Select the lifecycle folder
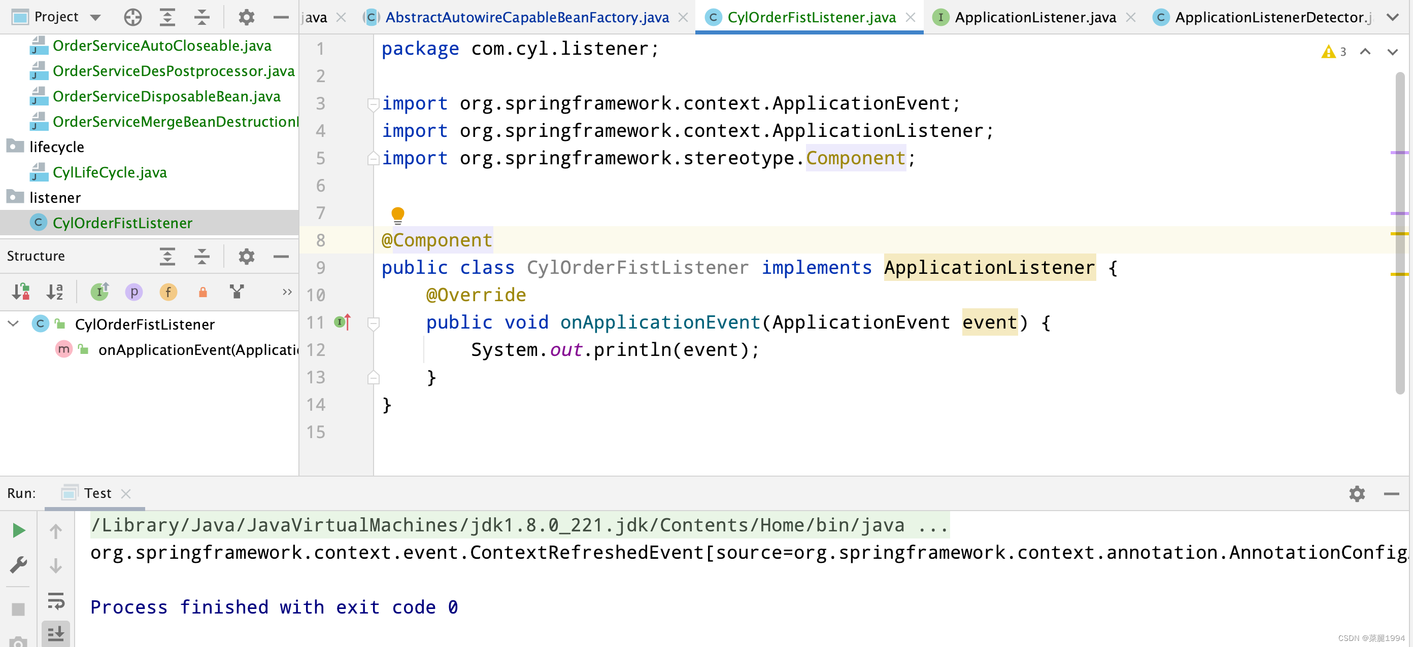1413x647 pixels. click(56, 147)
